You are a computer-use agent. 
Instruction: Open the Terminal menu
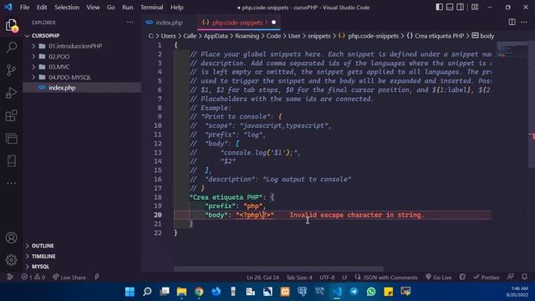(152, 8)
